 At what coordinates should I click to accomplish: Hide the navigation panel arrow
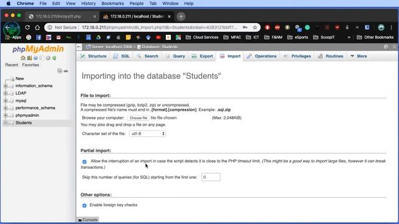point(79,47)
